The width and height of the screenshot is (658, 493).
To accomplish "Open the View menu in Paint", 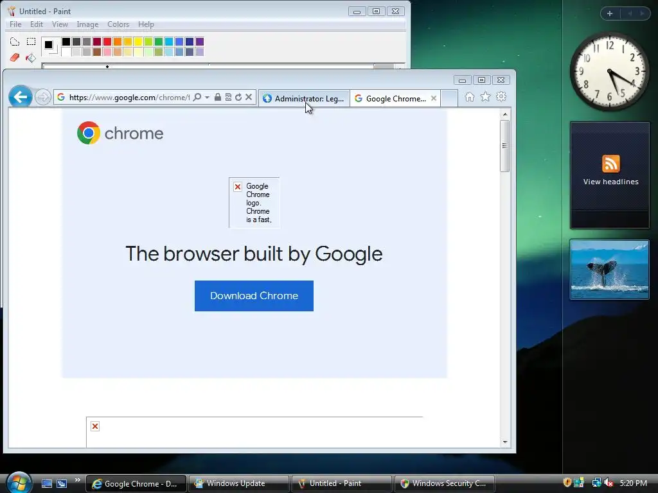I will click(x=60, y=24).
